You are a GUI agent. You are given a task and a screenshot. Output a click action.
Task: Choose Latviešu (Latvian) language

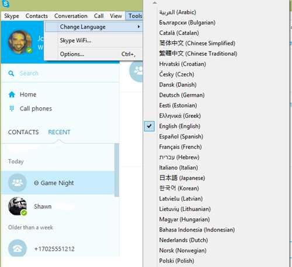[181, 199]
